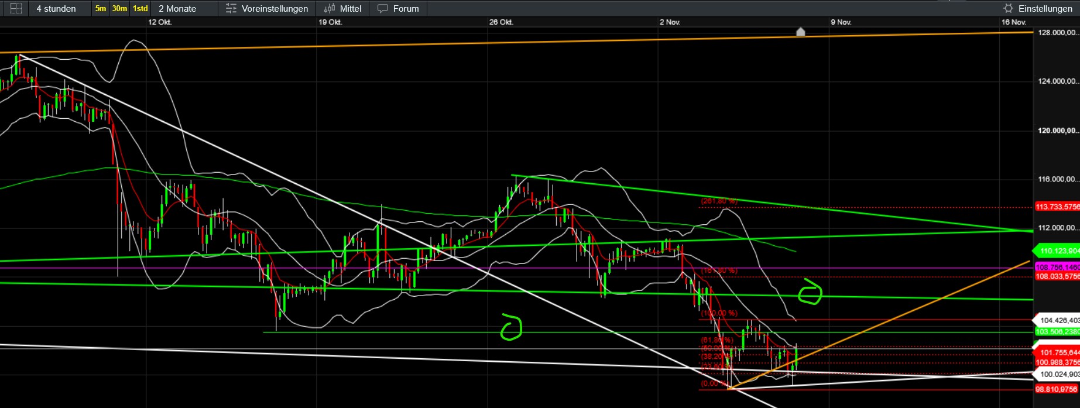Open the Voreinstellungen menu
The height and width of the screenshot is (408, 1080).
coord(275,8)
